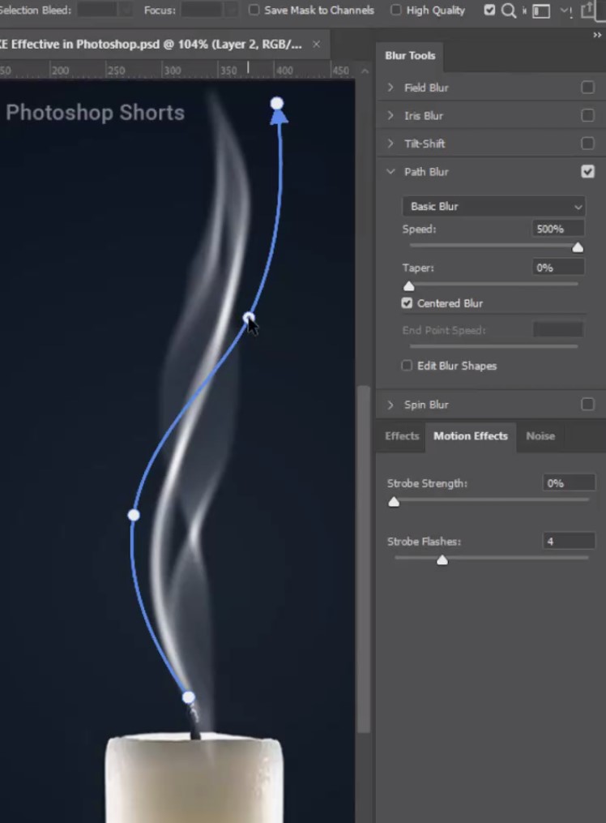Open the Noise tab
Viewport: 606px width, 823px height.
540,436
